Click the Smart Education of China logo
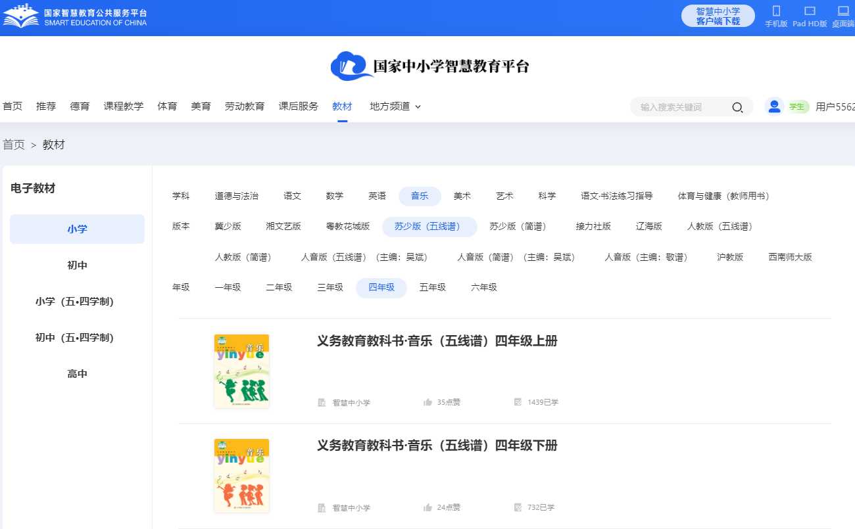The width and height of the screenshot is (855, 529). click(75, 16)
